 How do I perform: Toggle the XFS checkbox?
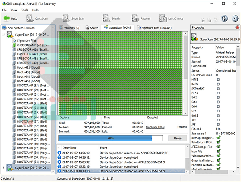pyautogui.click(x=218, y=120)
